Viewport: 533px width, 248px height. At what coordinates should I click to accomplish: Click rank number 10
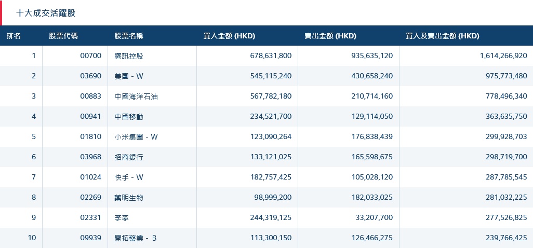(32, 238)
